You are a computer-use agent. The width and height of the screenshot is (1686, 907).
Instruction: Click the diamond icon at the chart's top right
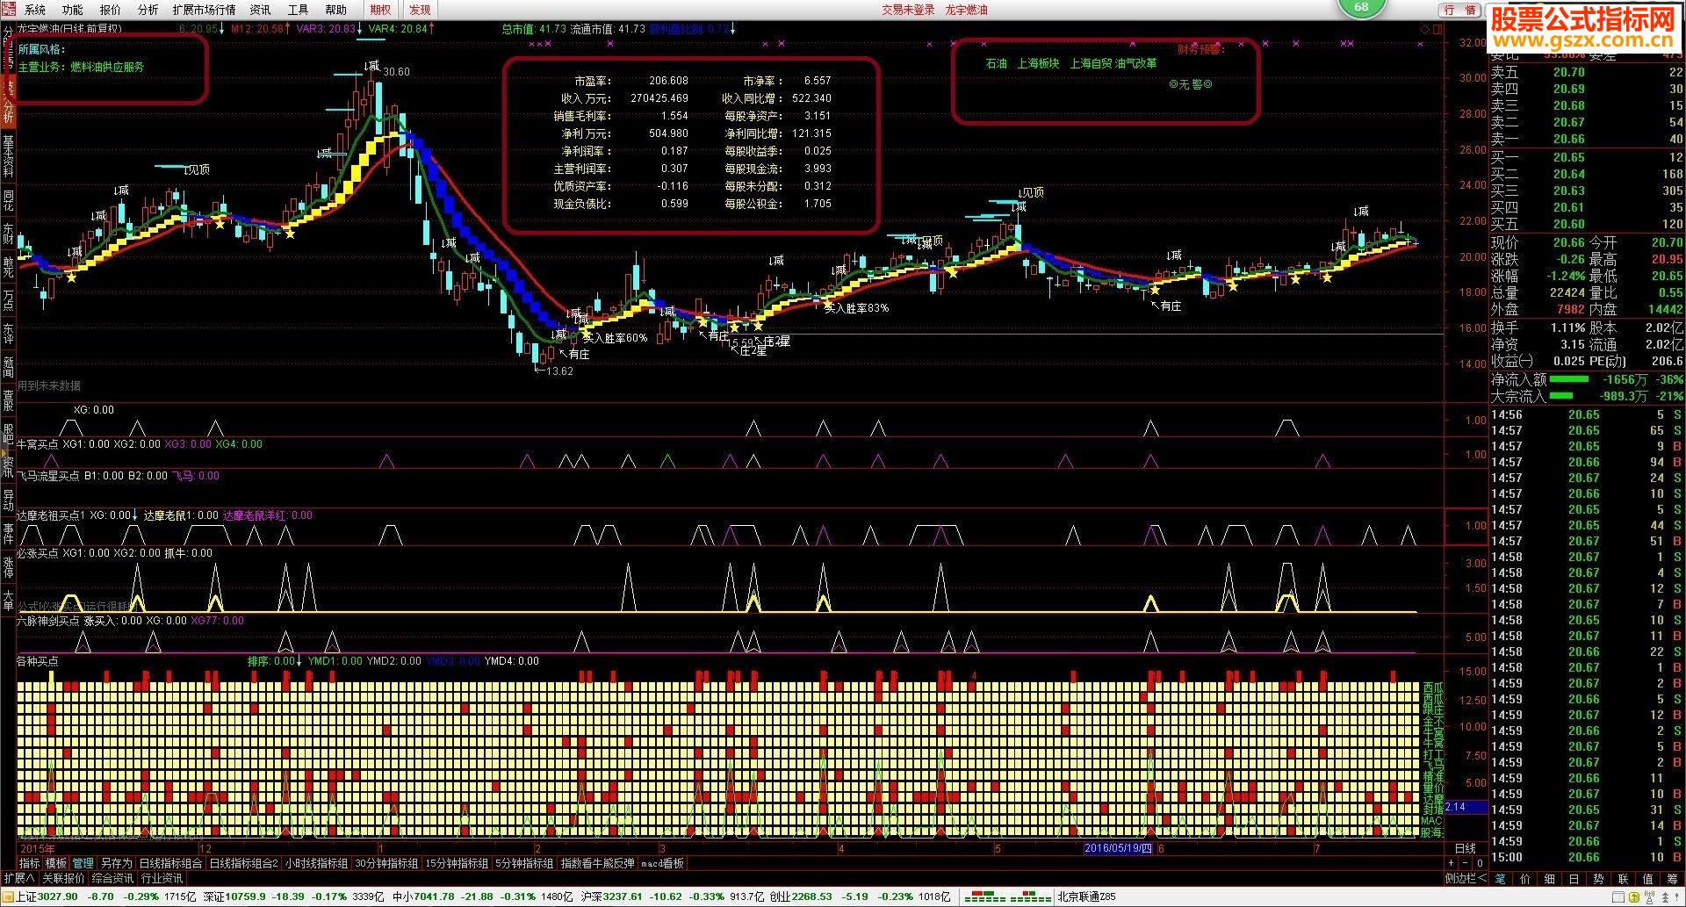pos(1424,29)
